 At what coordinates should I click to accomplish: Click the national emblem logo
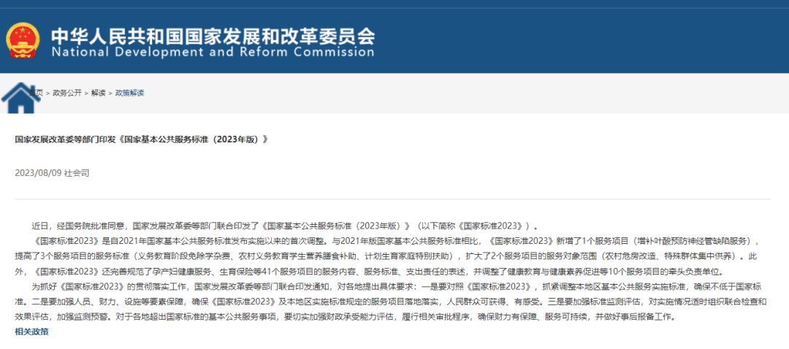pos(23,41)
